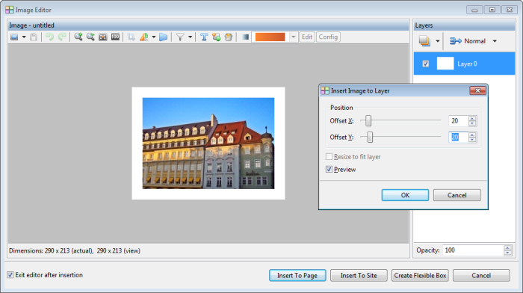Click the Insert To Page button

[x=297, y=275]
